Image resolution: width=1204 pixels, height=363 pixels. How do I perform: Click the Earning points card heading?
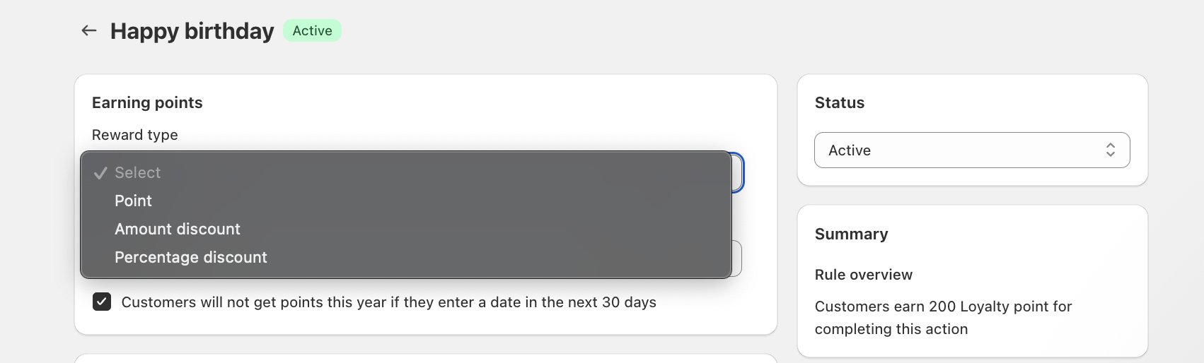147,103
